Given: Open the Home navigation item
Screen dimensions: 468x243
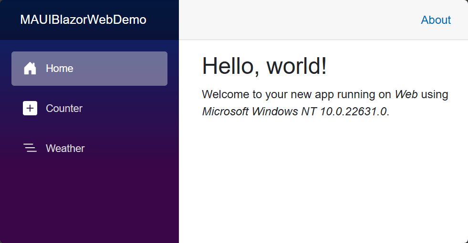Looking at the screenshot, I should [x=89, y=69].
